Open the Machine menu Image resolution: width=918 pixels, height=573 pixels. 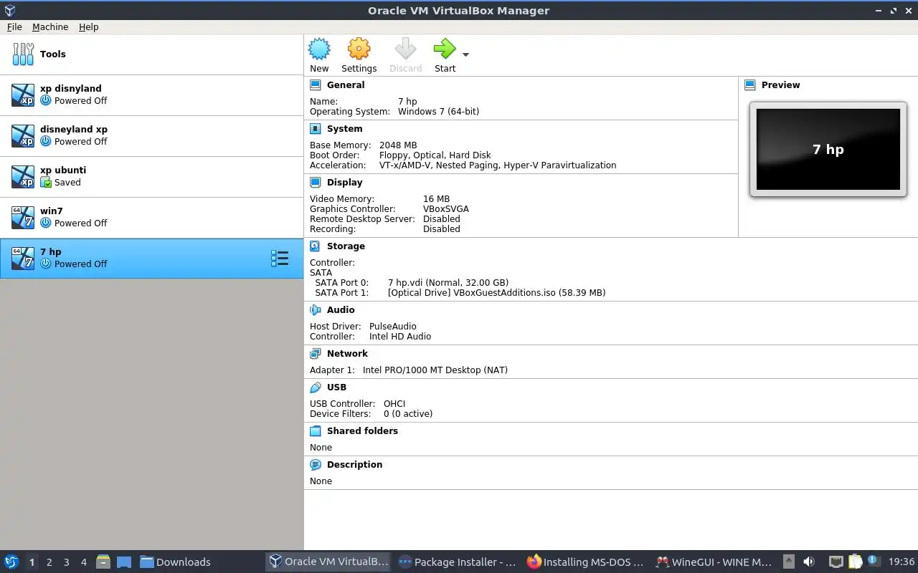tap(50, 27)
